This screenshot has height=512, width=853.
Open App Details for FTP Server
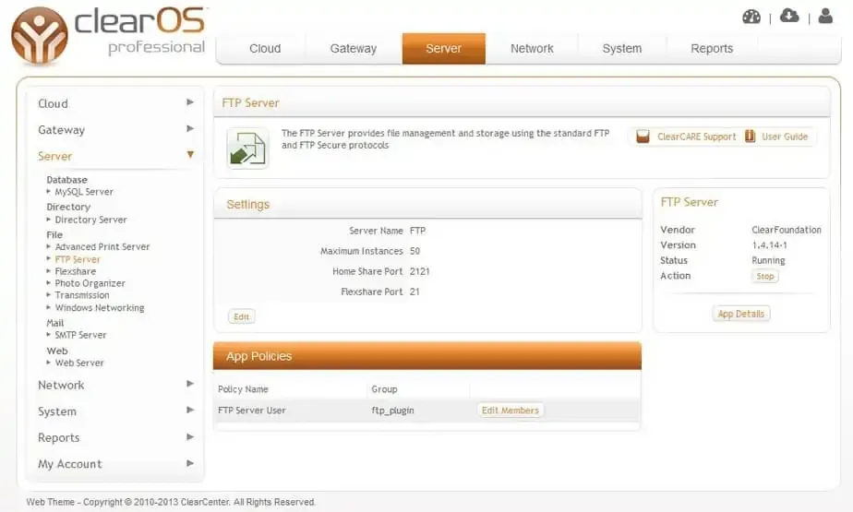pos(740,314)
